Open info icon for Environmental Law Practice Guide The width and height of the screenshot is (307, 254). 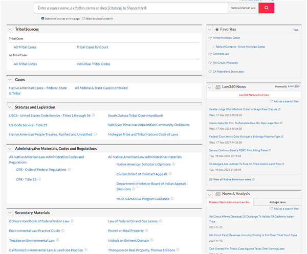pyautogui.click(x=63, y=230)
